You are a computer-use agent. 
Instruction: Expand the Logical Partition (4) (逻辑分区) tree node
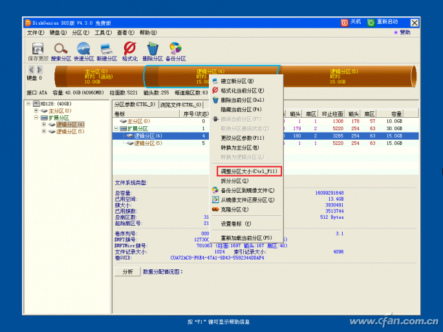tap(44, 124)
